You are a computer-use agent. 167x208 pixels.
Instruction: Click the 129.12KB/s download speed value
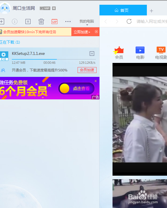(87, 63)
